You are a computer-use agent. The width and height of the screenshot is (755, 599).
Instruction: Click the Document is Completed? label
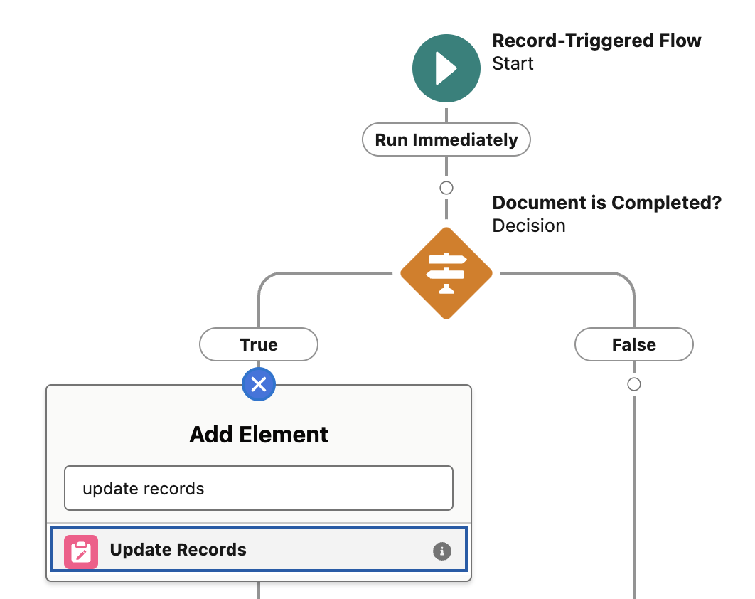(606, 203)
